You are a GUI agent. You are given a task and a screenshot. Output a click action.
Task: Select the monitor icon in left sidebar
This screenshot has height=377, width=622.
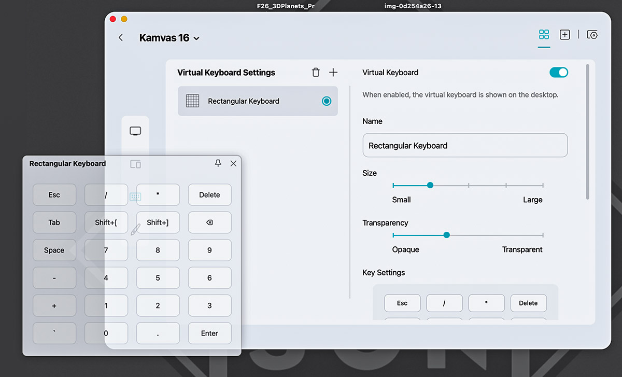(135, 131)
